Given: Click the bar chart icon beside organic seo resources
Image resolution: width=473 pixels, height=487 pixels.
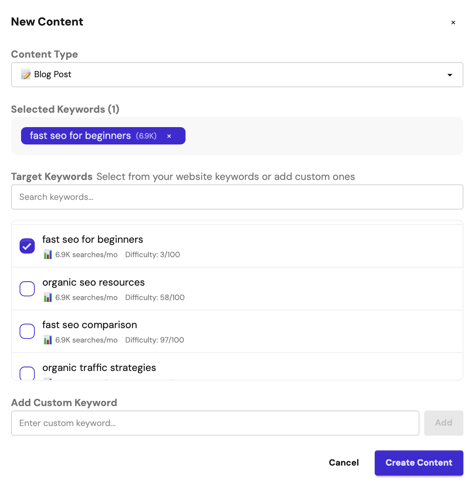Looking at the screenshot, I should pos(48,297).
